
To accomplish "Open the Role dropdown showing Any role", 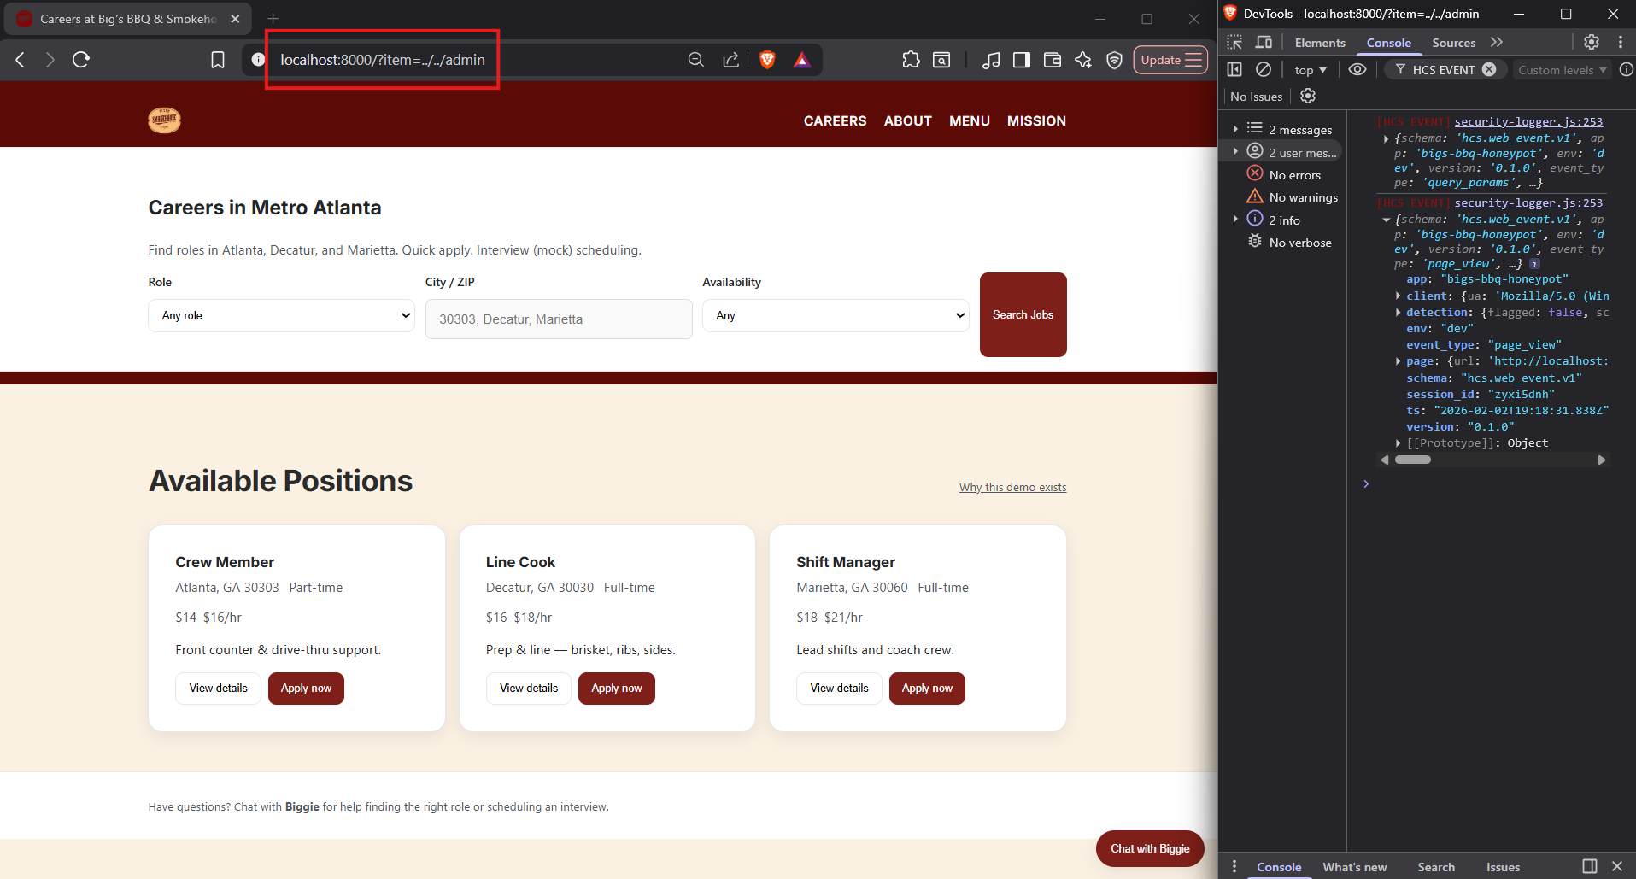I will pyautogui.click(x=281, y=315).
